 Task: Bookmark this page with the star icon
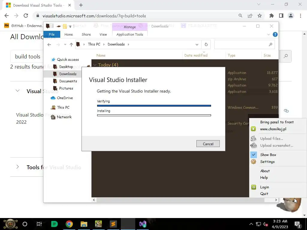coord(260,16)
